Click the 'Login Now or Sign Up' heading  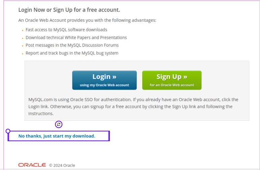tap(69, 10)
